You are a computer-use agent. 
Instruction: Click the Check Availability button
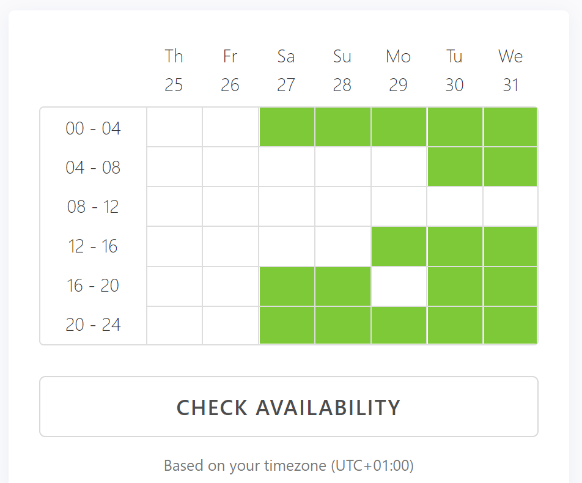[289, 407]
